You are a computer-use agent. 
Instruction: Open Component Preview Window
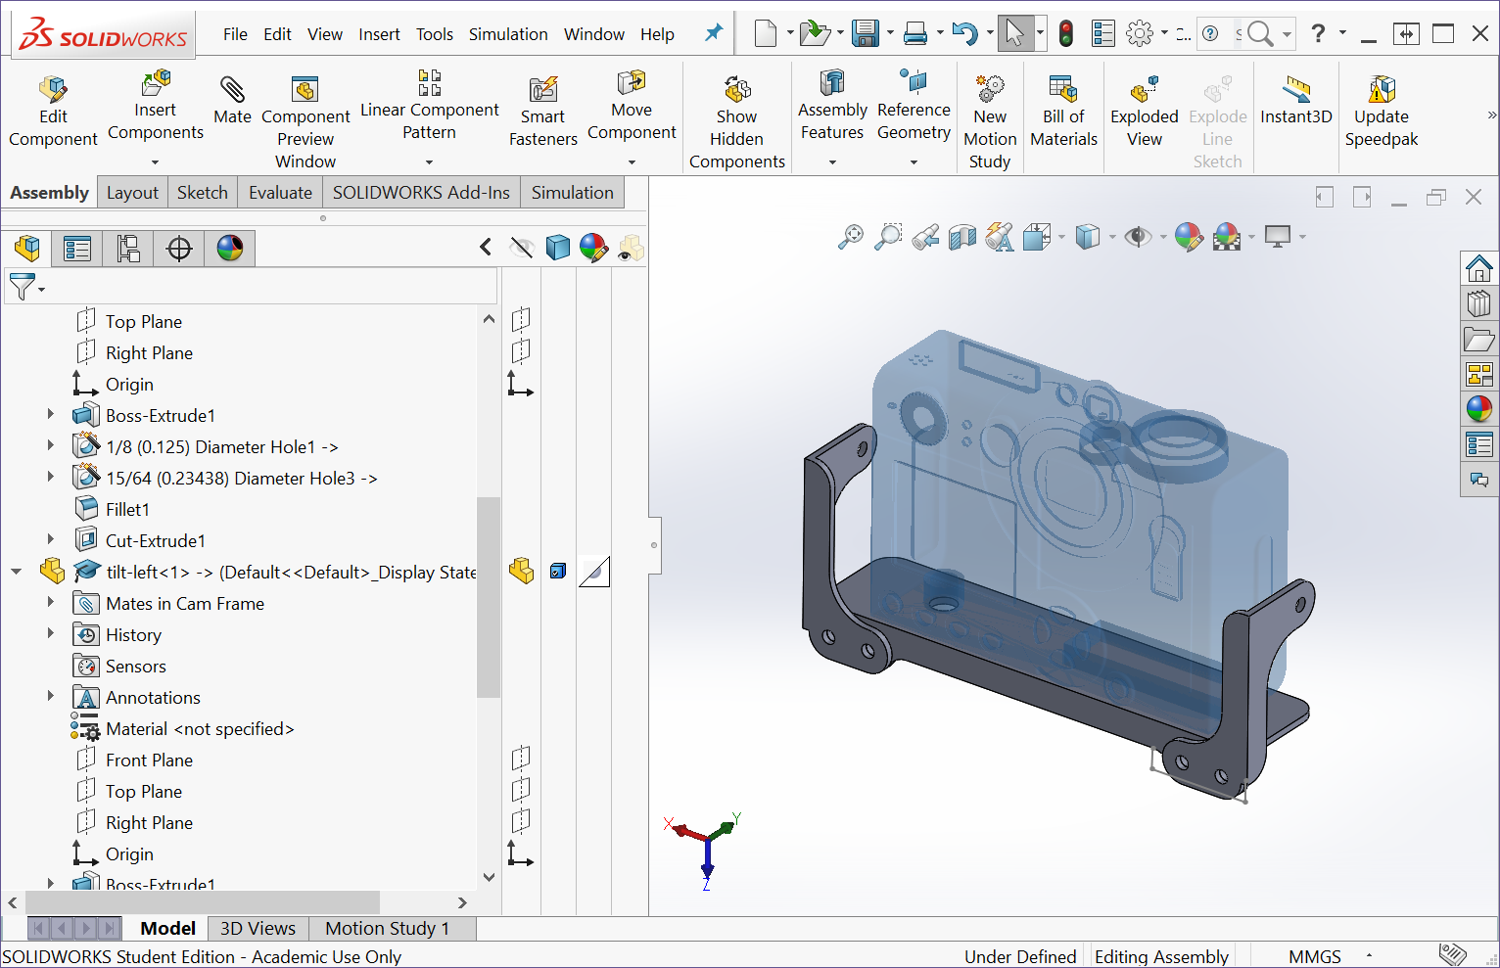pos(305,122)
